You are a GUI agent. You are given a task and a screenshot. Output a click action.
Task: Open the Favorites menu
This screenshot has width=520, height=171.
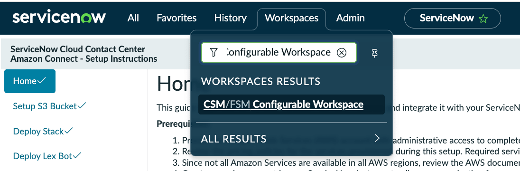[176, 18]
